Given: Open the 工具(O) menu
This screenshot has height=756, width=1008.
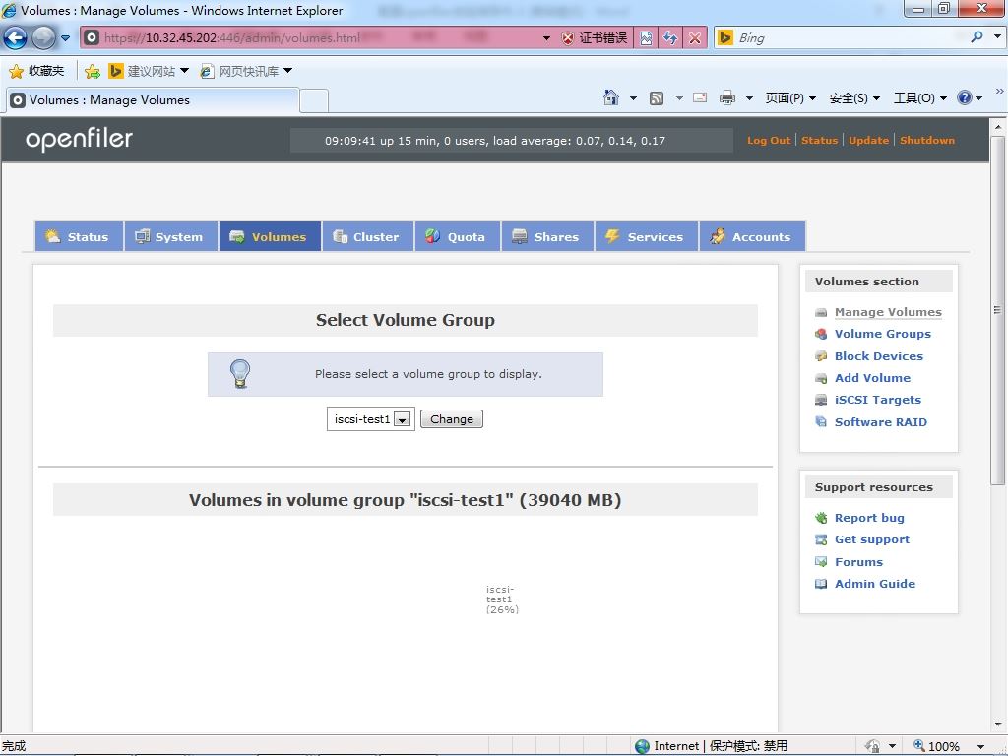Looking at the screenshot, I should 920,97.
